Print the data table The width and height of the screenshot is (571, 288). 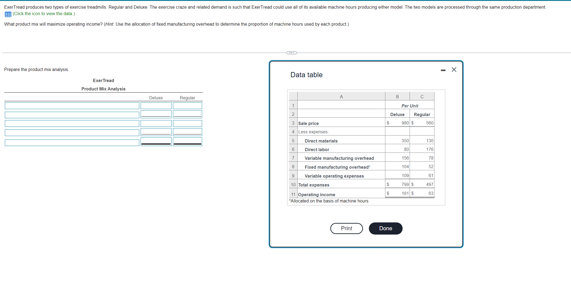point(346,228)
